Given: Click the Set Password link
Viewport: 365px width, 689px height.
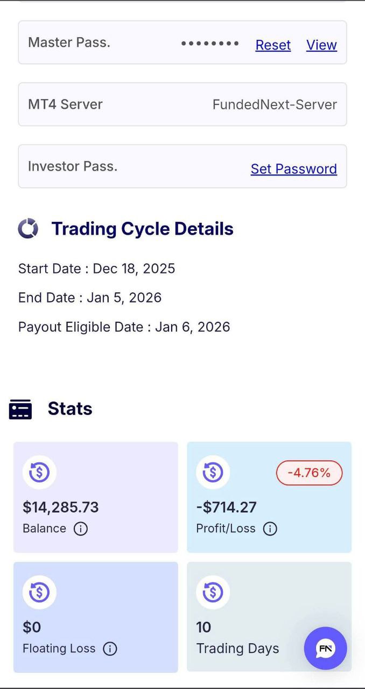Looking at the screenshot, I should [x=293, y=169].
